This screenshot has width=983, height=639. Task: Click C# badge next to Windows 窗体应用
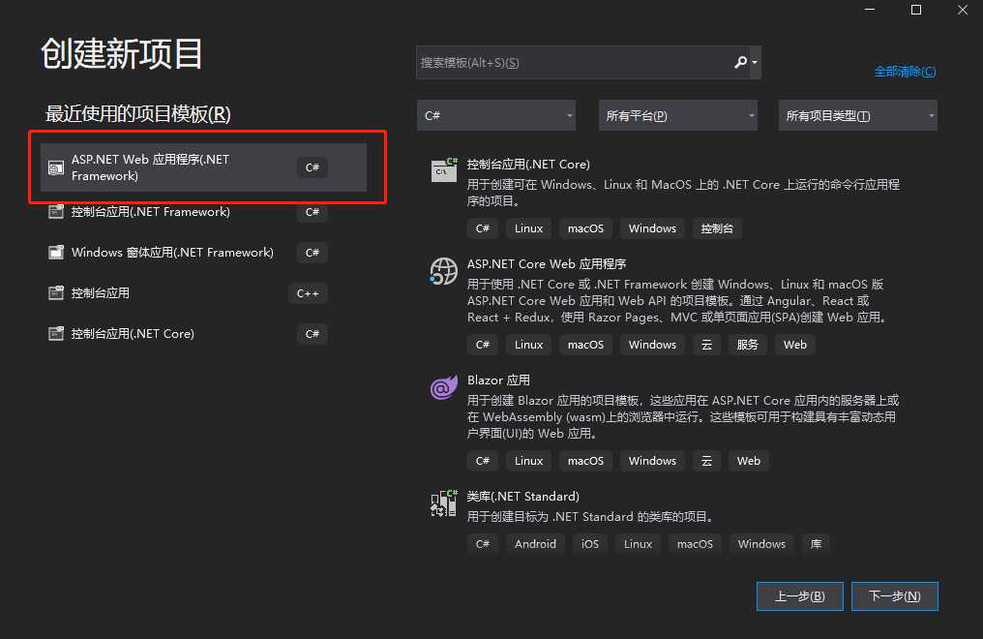313,252
